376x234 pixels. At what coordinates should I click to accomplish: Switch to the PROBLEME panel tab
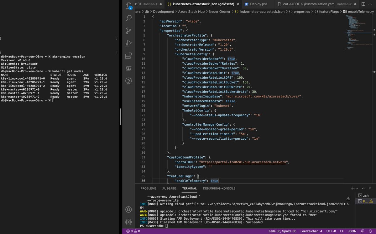[x=148, y=188]
